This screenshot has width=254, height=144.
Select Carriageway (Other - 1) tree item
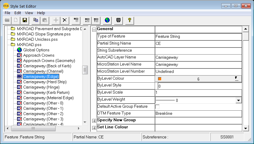(43, 109)
